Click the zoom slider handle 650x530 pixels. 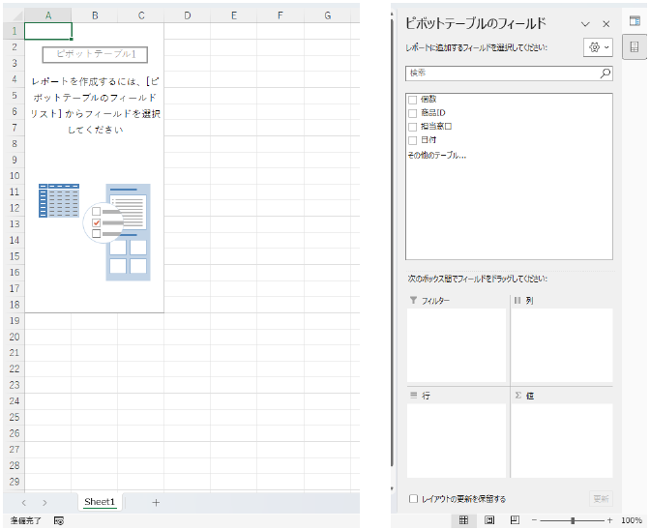point(574,520)
